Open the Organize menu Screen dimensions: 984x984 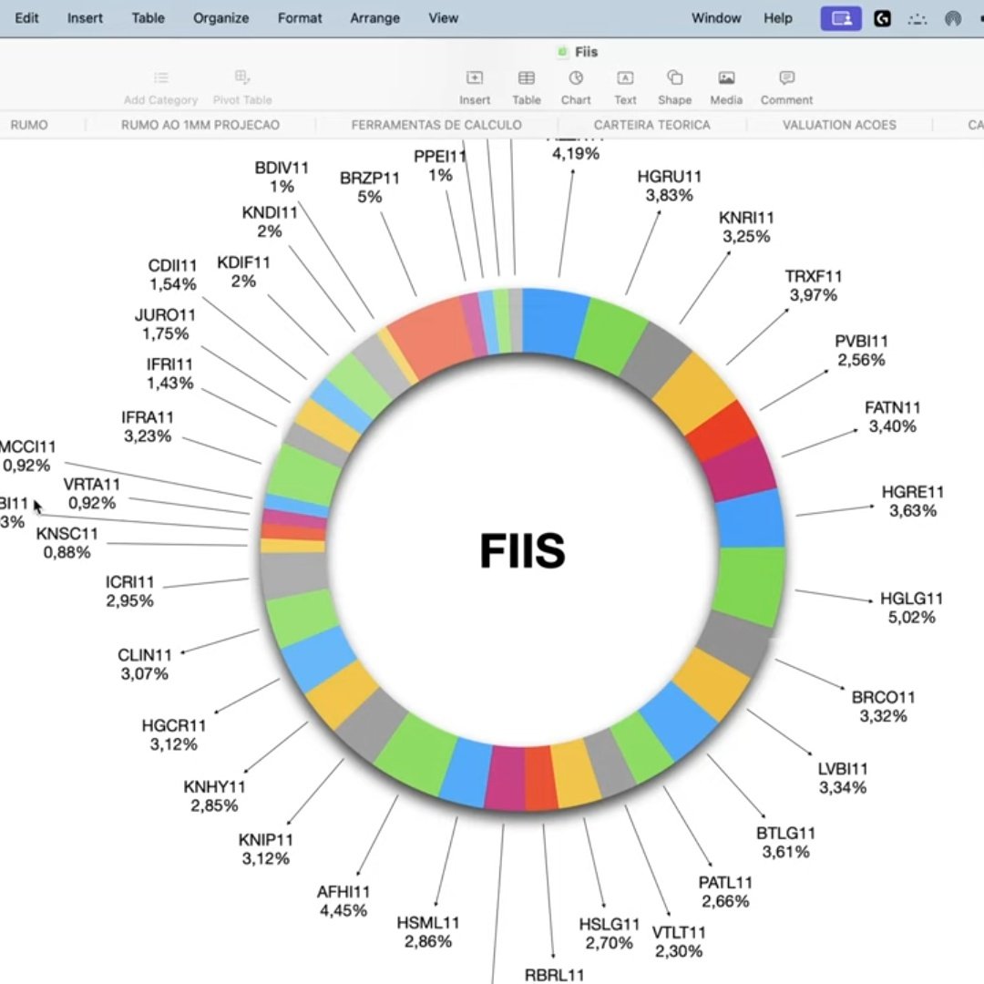point(220,18)
